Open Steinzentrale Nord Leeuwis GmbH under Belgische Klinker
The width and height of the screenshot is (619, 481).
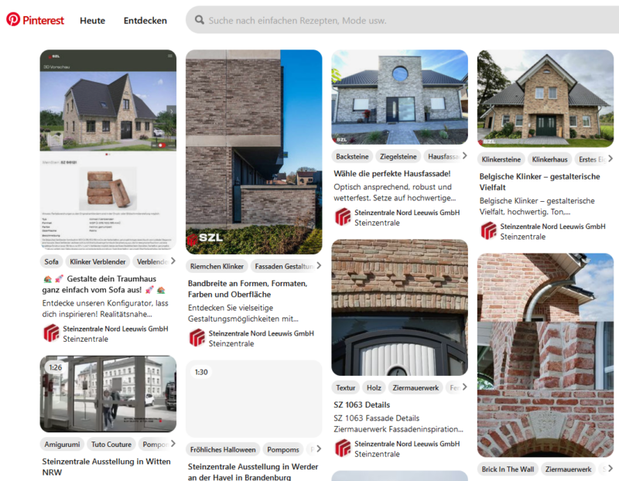[552, 227]
